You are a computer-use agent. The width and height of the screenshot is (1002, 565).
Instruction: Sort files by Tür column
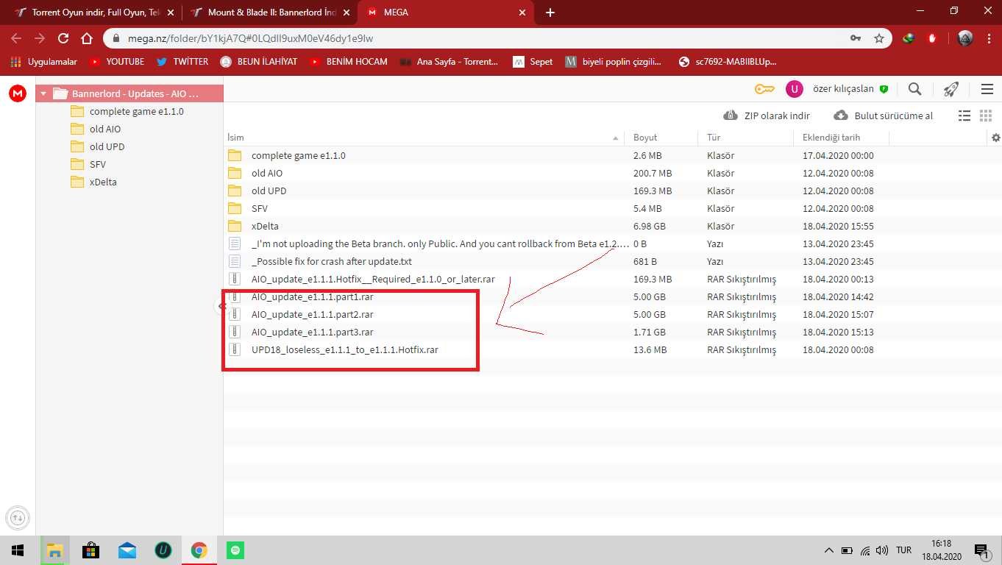point(714,138)
